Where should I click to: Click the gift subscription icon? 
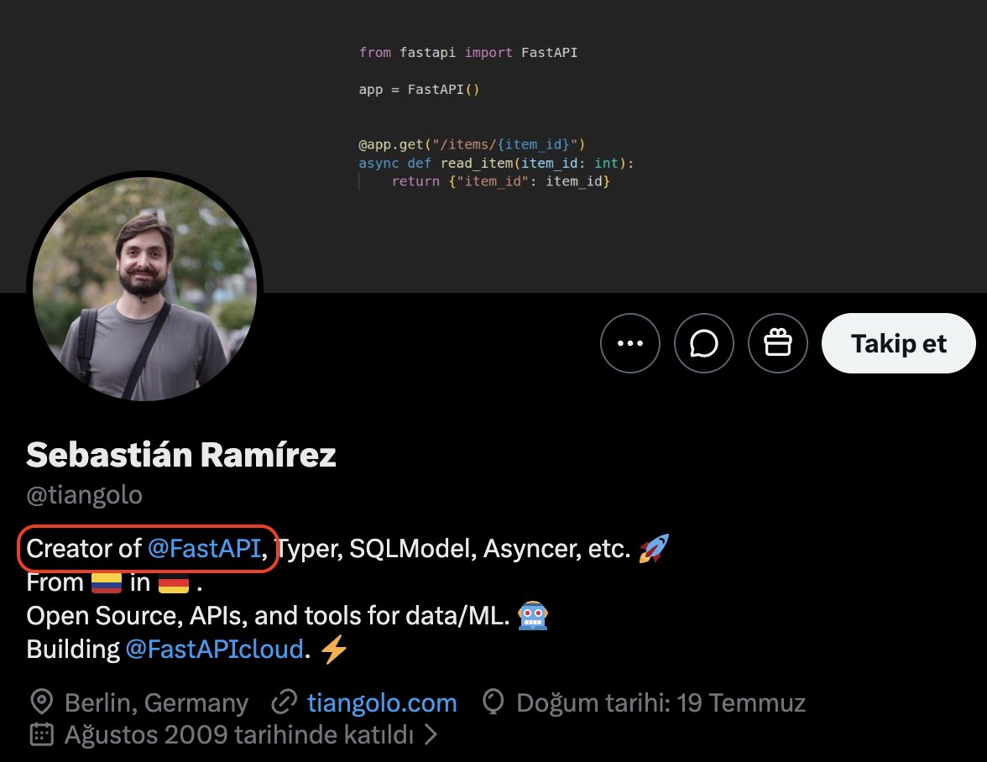[x=778, y=343]
